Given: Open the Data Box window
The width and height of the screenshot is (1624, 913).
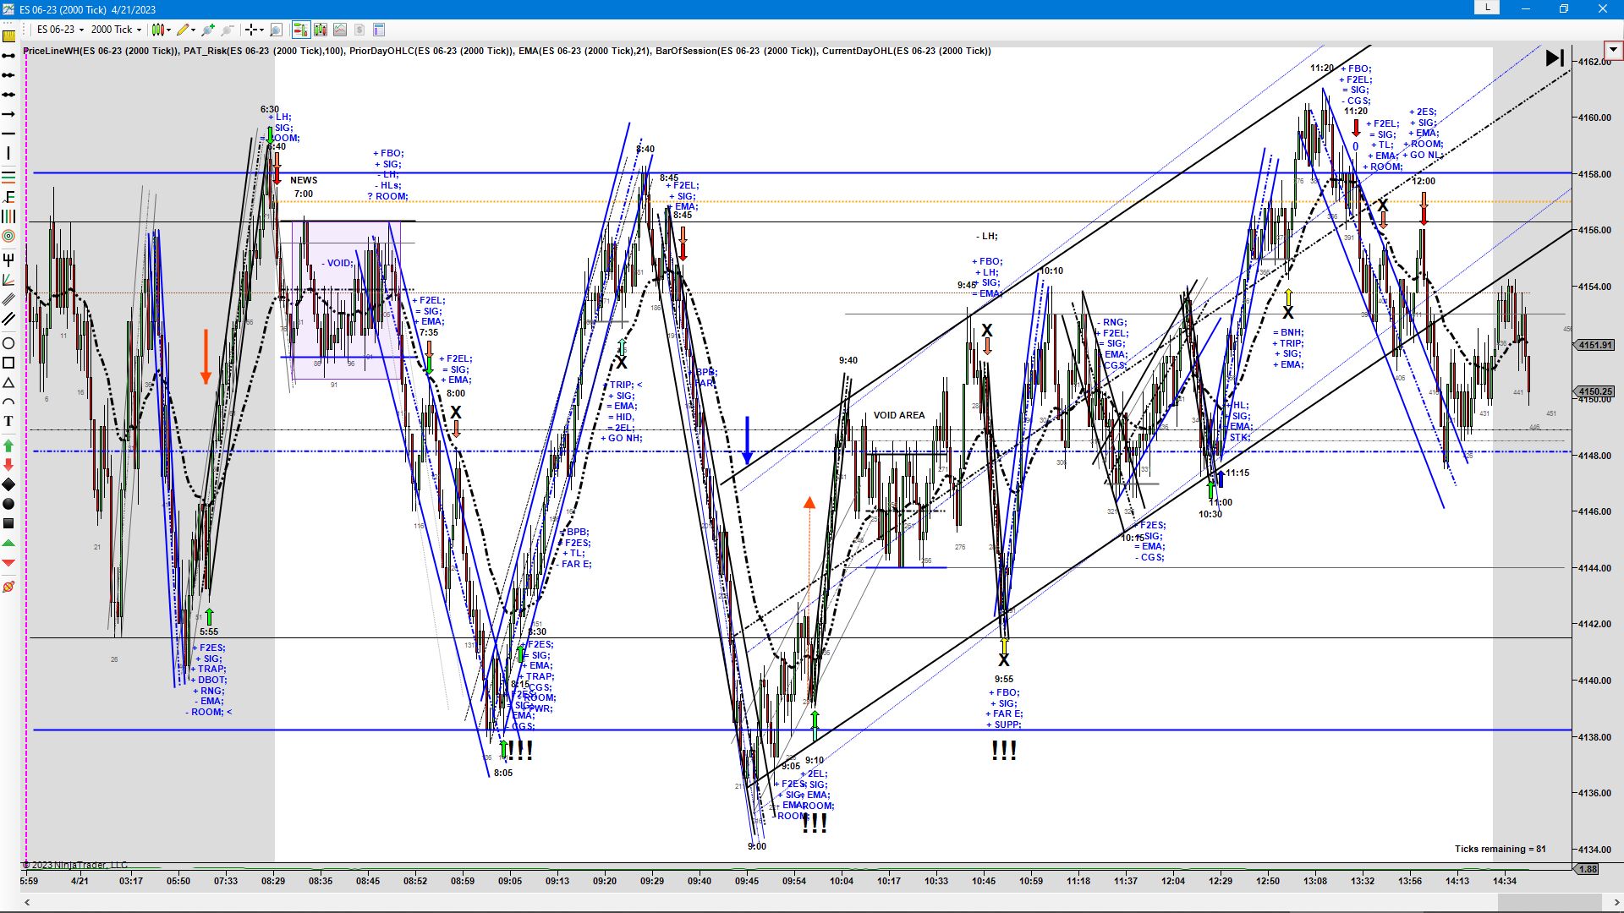Looking at the screenshot, I should pyautogui.click(x=379, y=30).
